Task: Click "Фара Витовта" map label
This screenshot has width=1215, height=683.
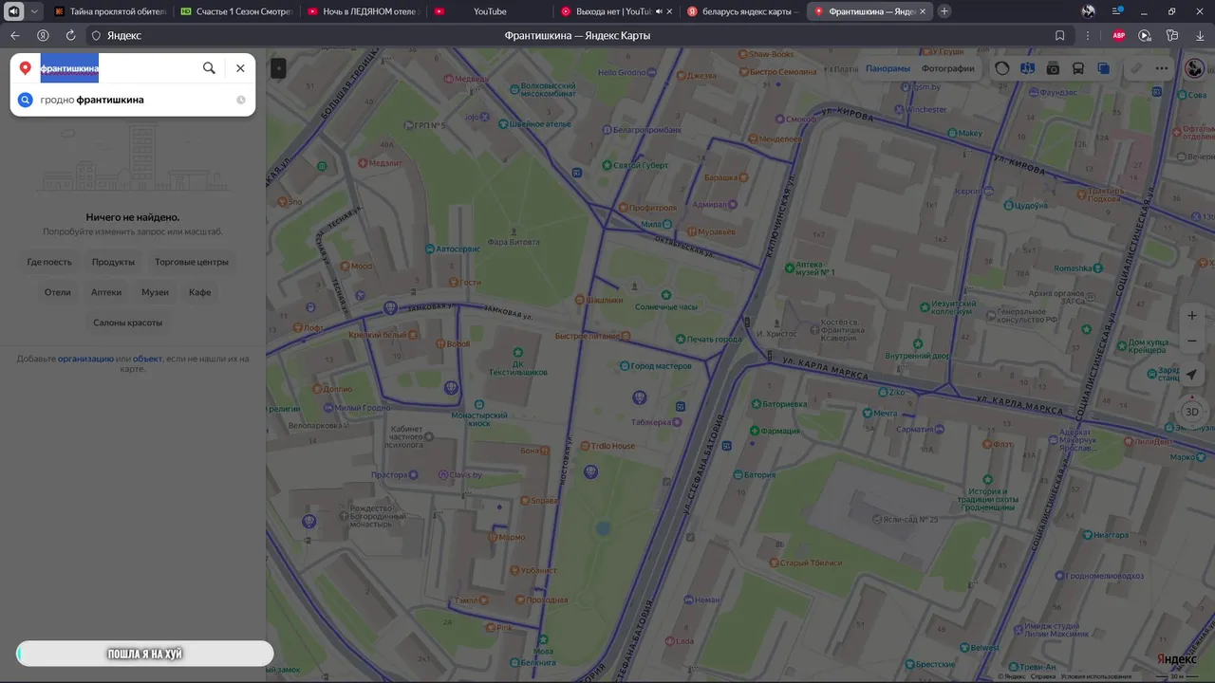Action: [514, 242]
